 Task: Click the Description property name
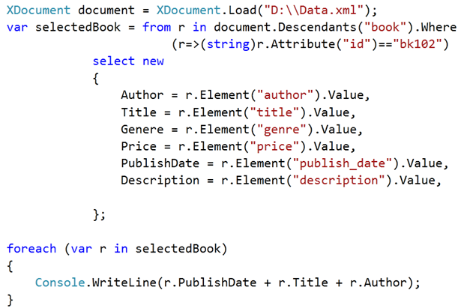[160, 181]
